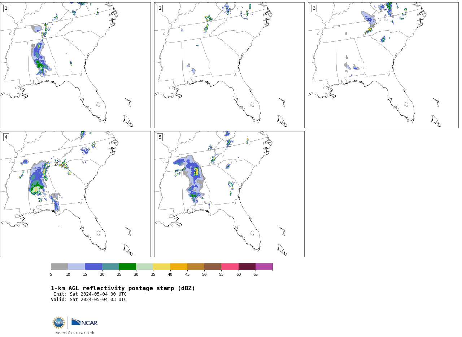
Task: Open ensemble member 1 reflectivity map
Action: click(x=75, y=65)
